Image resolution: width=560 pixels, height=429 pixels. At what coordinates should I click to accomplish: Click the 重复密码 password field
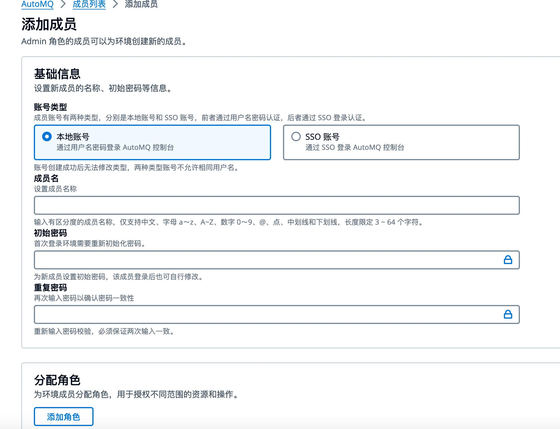tap(267, 314)
